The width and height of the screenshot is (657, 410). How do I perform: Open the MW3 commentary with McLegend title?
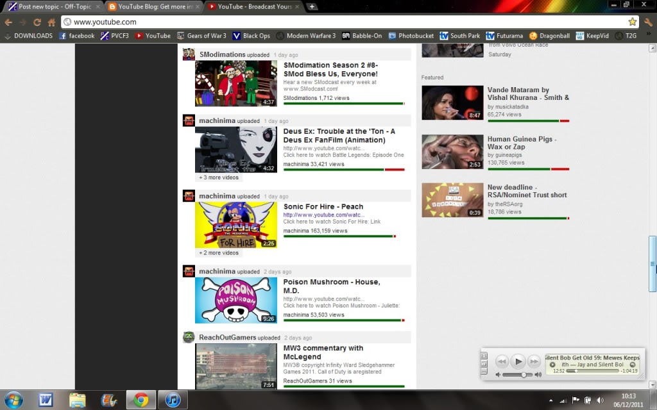[x=323, y=352]
